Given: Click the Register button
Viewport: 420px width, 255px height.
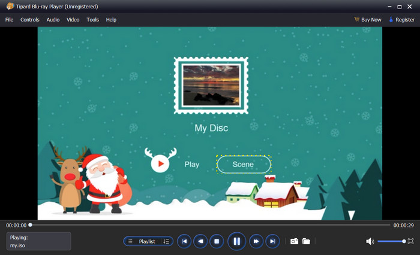Looking at the screenshot, I should pos(401,20).
